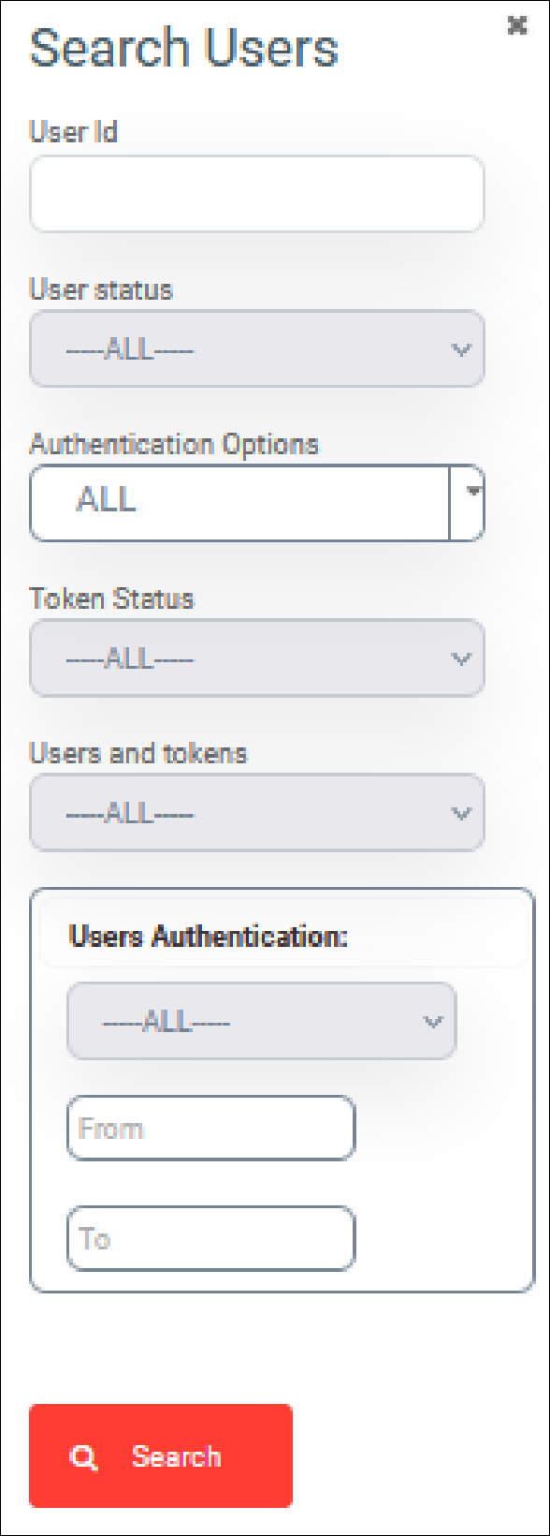
Task: Focus the User Id text field
Action: tap(257, 194)
